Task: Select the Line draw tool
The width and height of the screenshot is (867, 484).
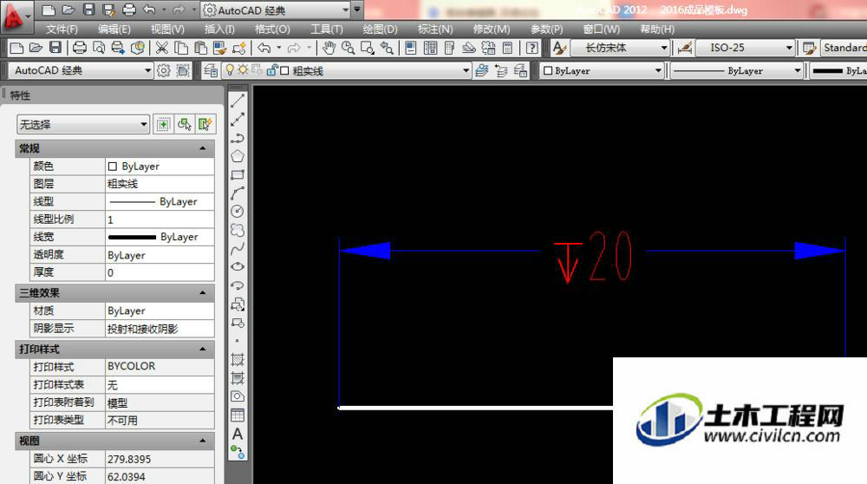Action: coord(238,101)
